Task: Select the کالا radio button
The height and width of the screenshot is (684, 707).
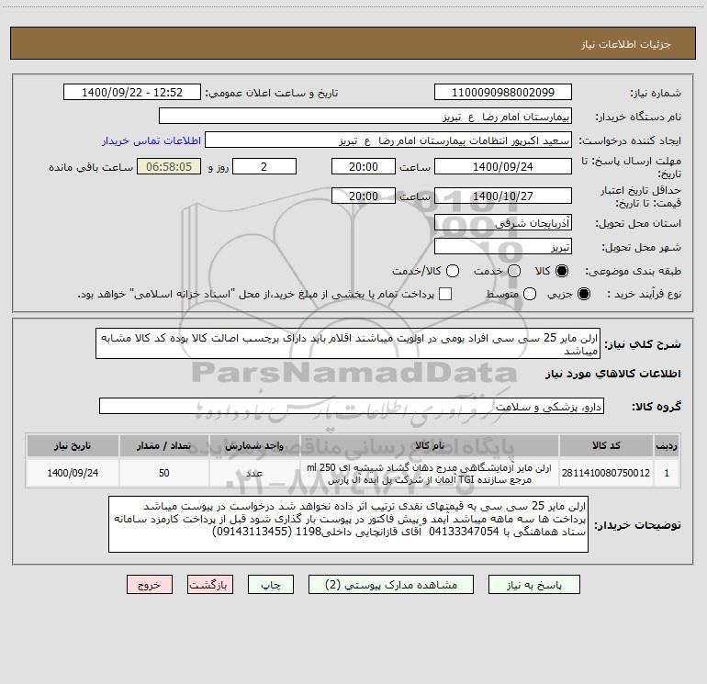Action: tap(562, 271)
